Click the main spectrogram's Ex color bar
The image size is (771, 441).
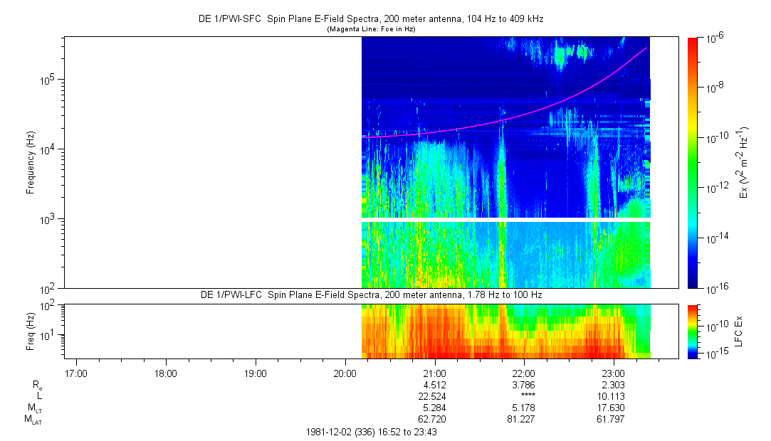[693, 162]
